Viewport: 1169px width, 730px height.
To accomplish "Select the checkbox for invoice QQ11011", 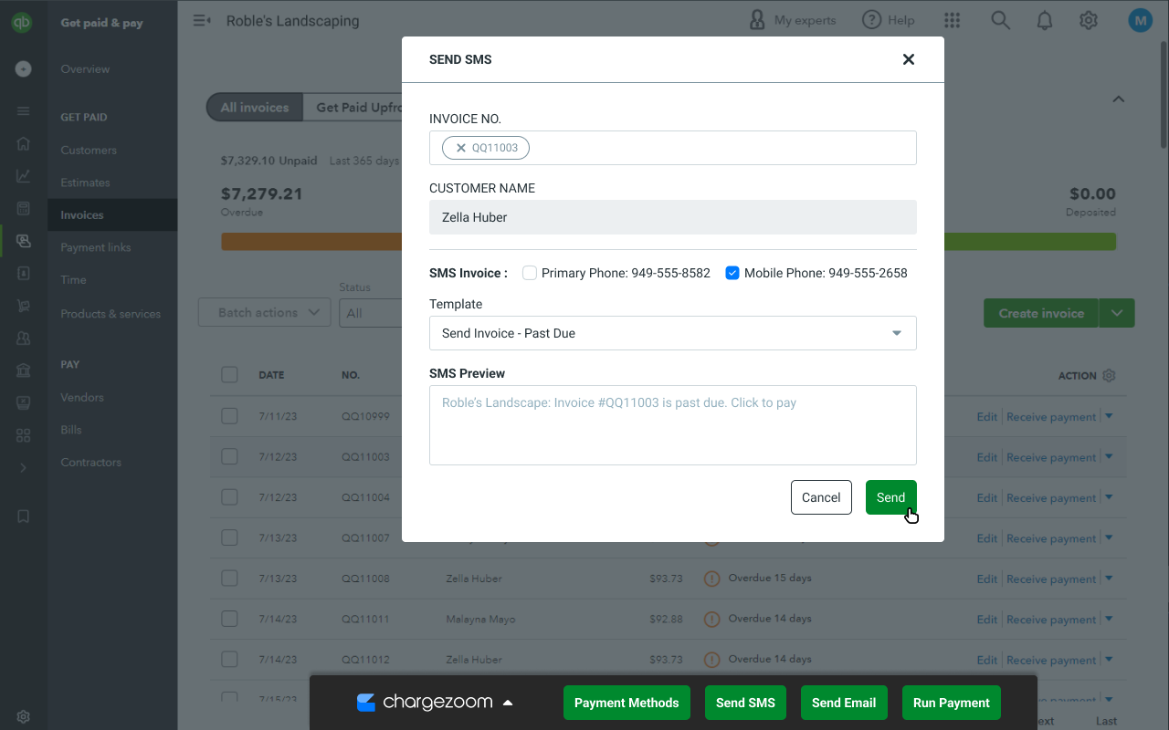I will coord(229,619).
